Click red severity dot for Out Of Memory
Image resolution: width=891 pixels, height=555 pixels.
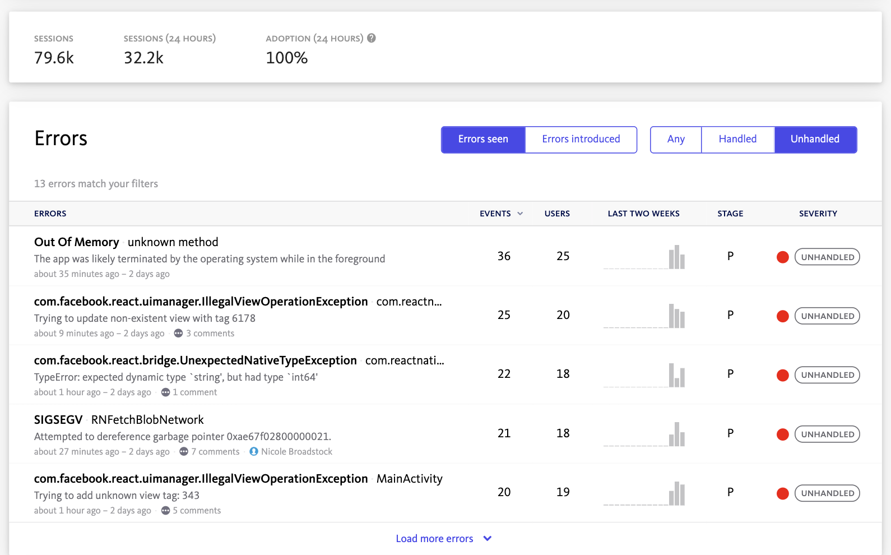[783, 257]
